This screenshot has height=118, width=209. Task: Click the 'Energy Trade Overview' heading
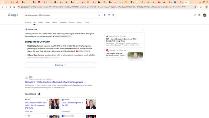click(x=37, y=42)
